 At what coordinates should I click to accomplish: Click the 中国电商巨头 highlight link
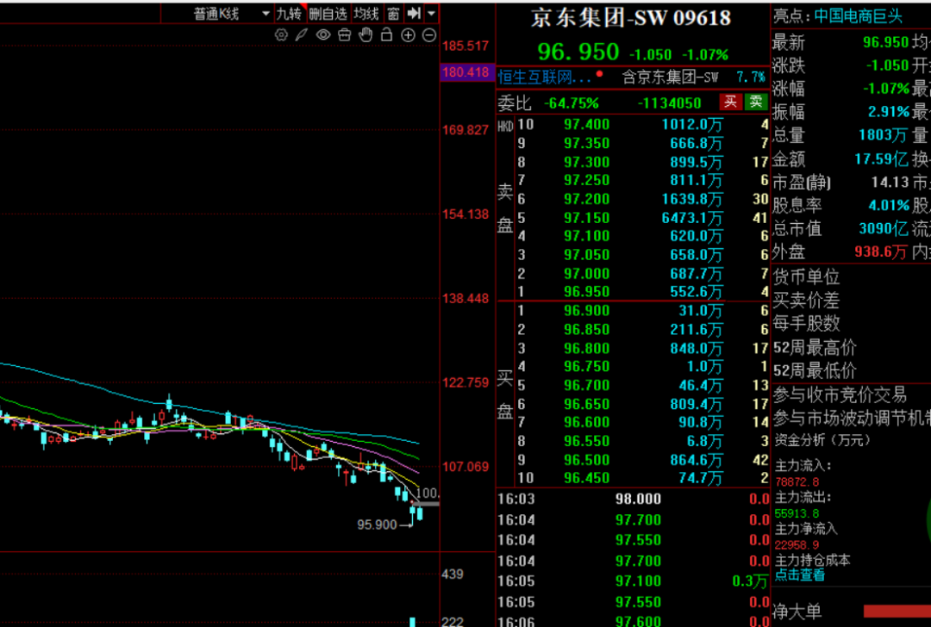click(x=858, y=16)
